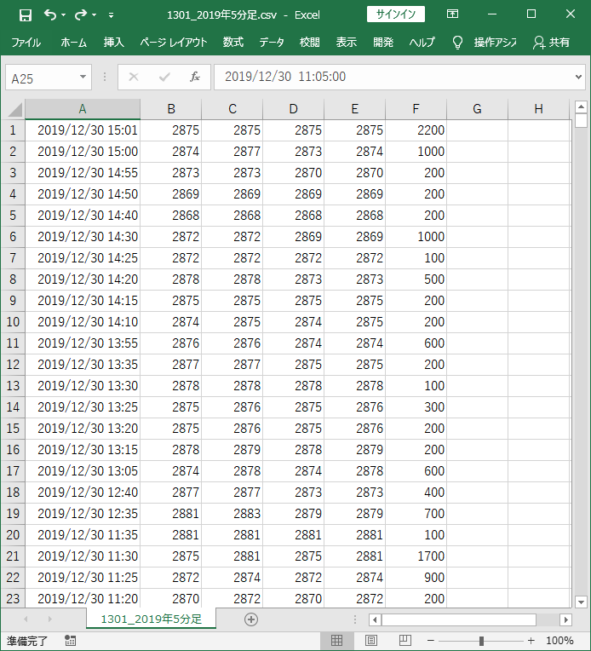Click cell 1700 in row 21

(x=416, y=556)
